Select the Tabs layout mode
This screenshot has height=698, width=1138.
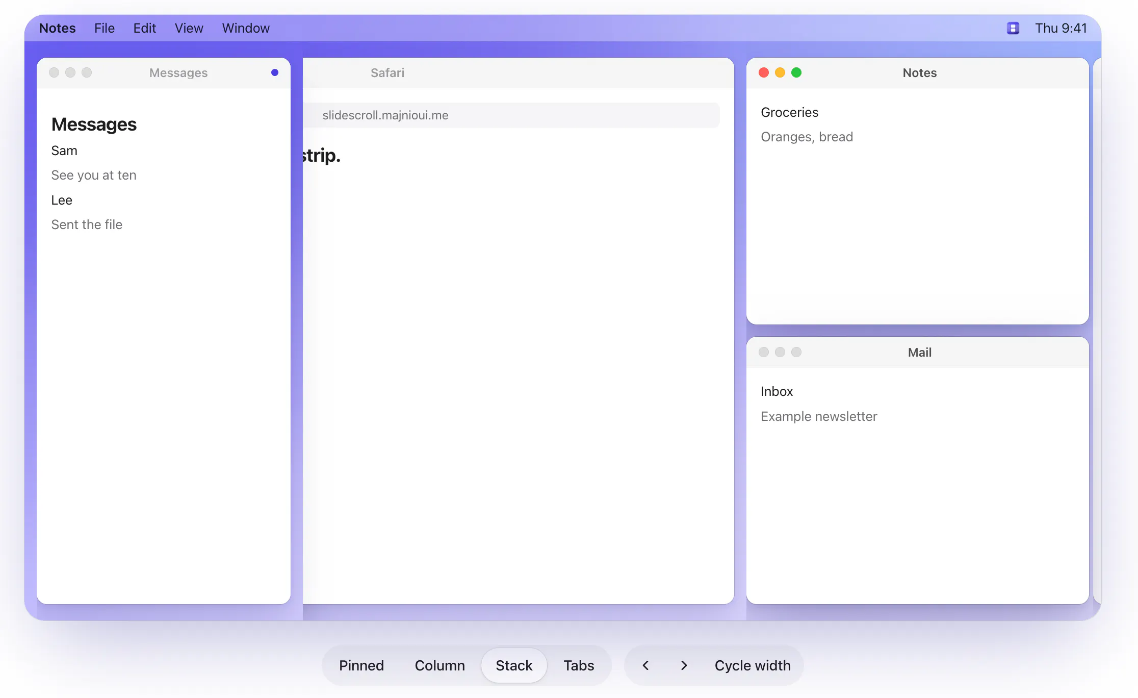[579, 665]
